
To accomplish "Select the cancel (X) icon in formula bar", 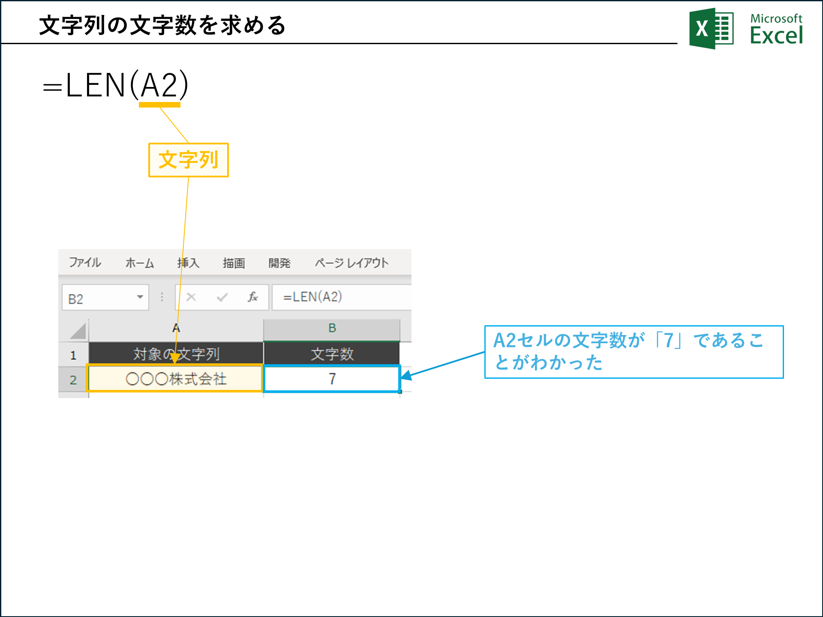I will point(192,297).
